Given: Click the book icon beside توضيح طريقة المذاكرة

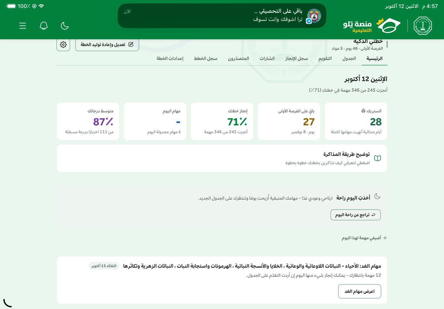Looking at the screenshot, I should click(377, 158).
